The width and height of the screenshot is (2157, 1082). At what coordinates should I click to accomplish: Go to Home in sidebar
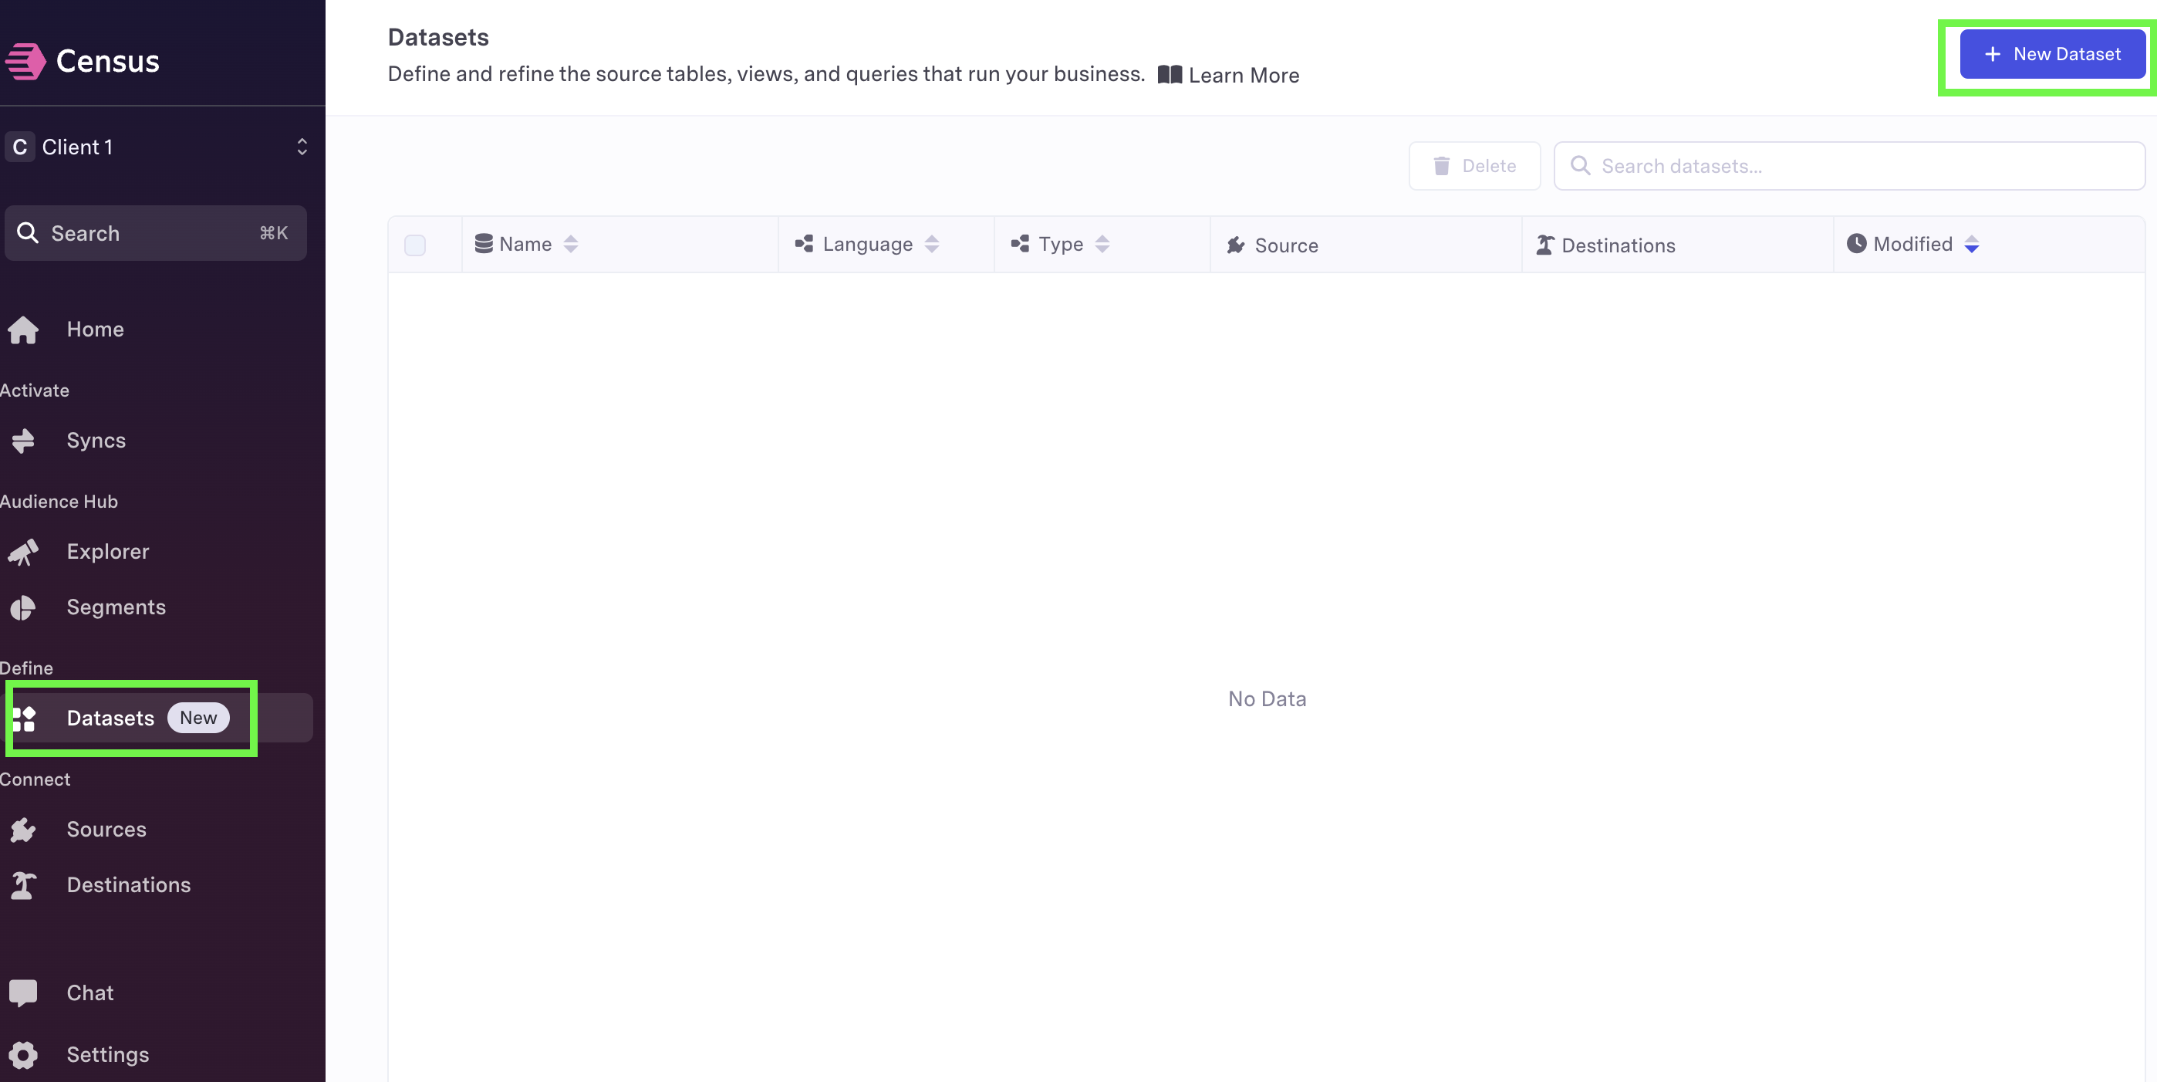pos(96,329)
